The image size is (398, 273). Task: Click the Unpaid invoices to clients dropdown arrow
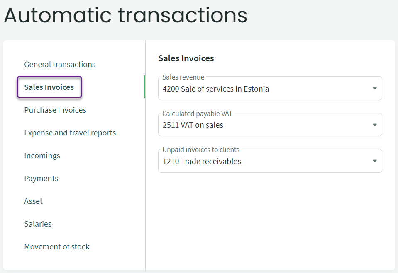click(x=374, y=161)
